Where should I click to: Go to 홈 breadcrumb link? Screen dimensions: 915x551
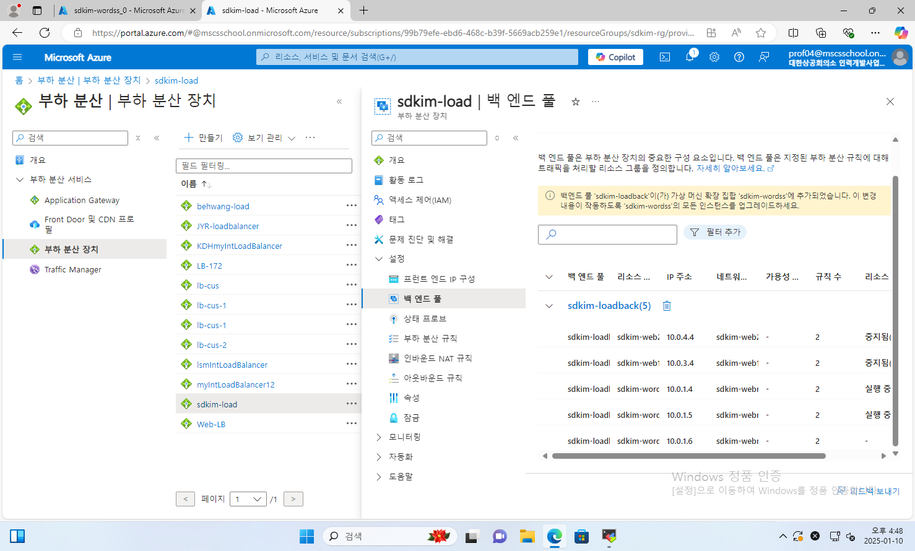pos(19,80)
